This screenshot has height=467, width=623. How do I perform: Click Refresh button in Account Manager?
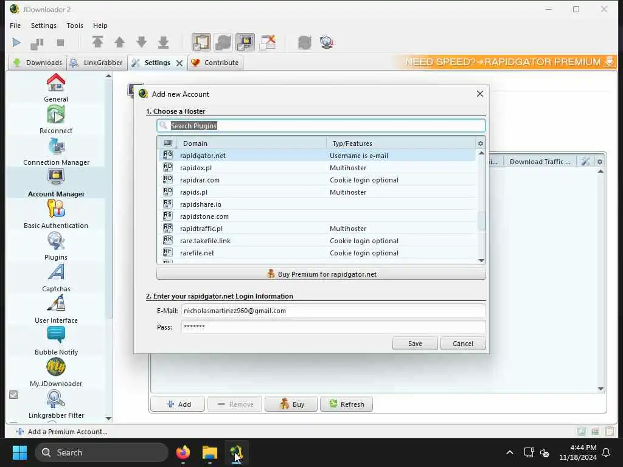click(x=346, y=404)
